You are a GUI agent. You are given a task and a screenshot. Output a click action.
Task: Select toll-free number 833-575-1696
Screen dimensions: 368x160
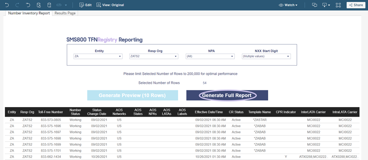pos(50,126)
